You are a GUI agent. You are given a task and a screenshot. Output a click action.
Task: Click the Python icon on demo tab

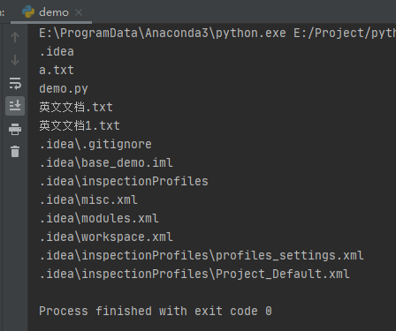pyautogui.click(x=28, y=11)
